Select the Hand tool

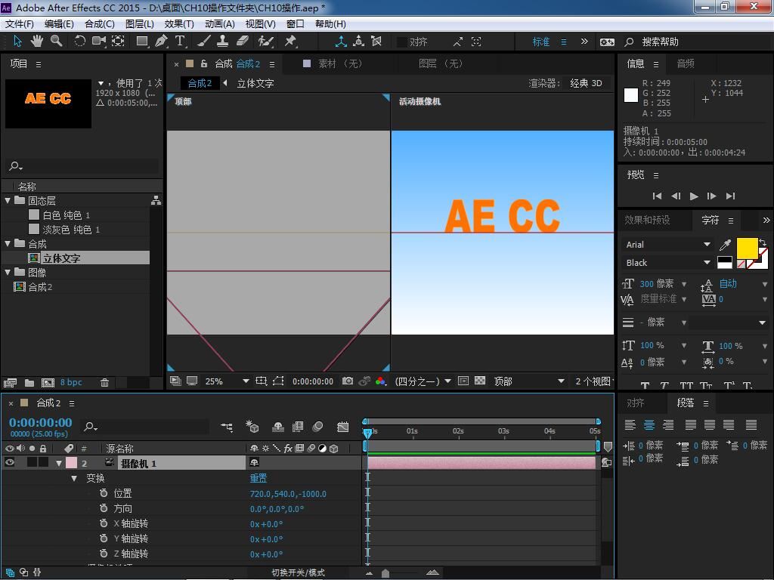pos(36,42)
